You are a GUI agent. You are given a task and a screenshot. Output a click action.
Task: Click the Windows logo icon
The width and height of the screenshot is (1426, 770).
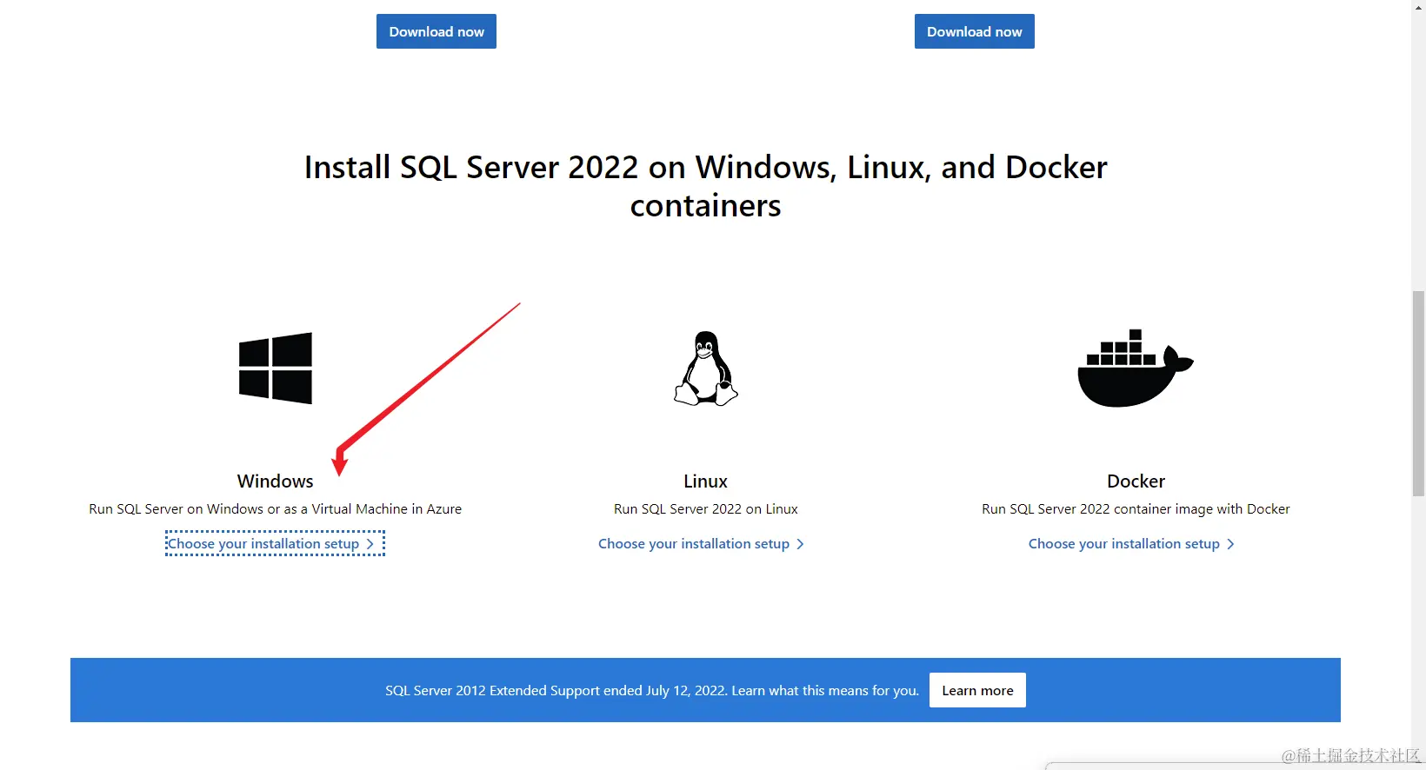tap(276, 368)
